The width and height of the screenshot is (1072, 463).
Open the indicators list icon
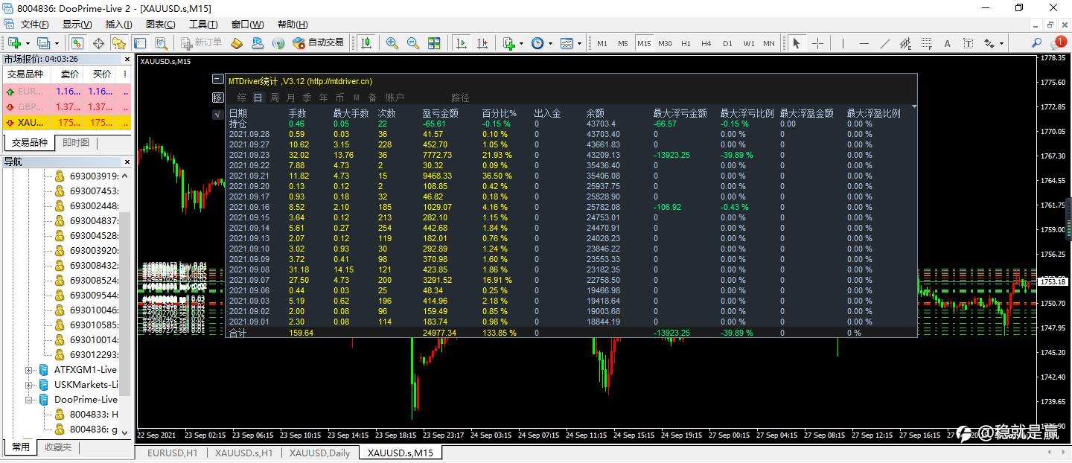(509, 43)
